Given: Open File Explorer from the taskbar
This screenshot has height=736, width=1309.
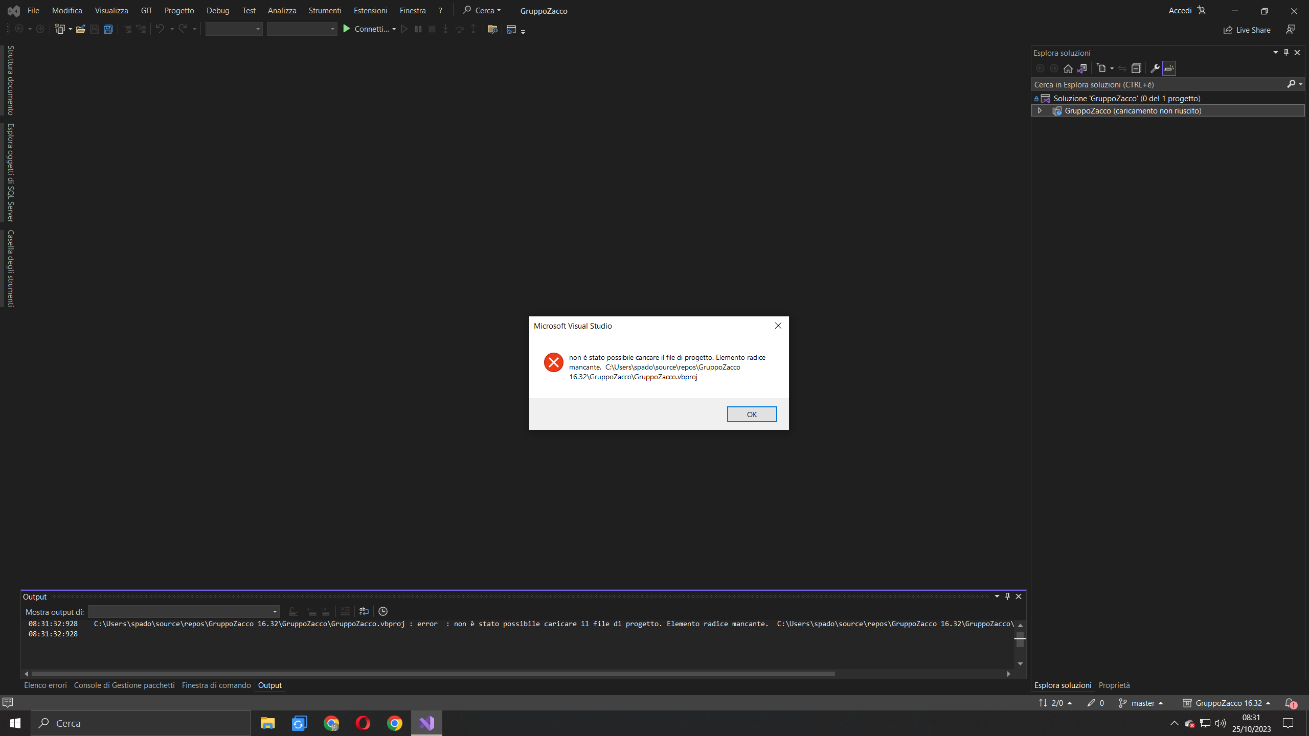Looking at the screenshot, I should coord(267,723).
